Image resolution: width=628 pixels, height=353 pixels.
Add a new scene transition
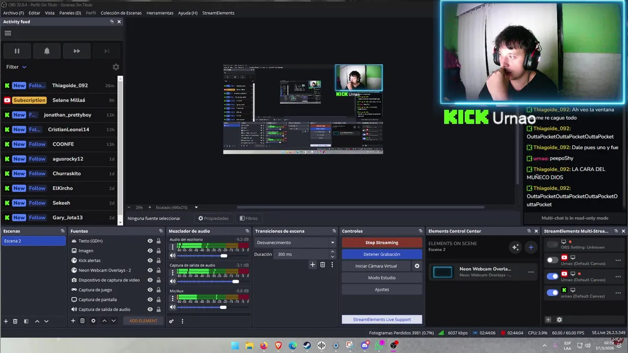tap(313, 265)
